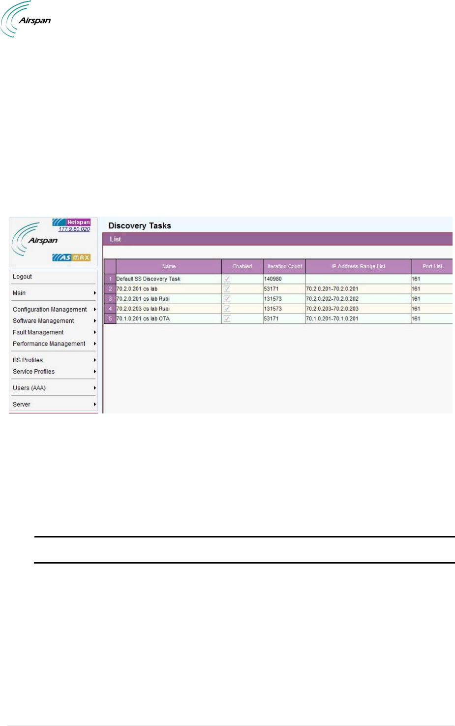This screenshot has height=726, width=455.
Task: Open Users (AAA) menu
Action: coord(29,388)
